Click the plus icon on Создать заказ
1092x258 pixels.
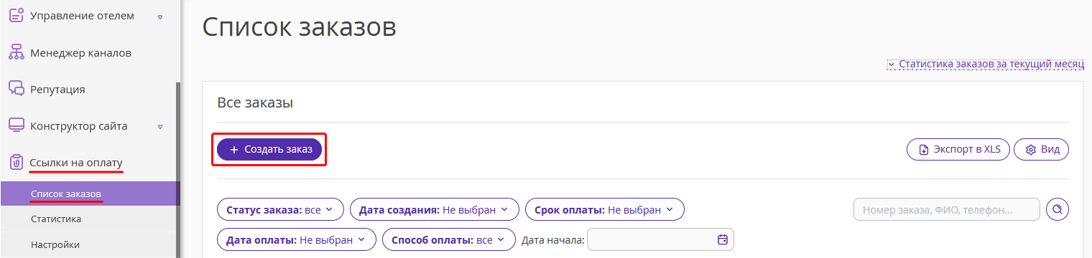coord(234,150)
